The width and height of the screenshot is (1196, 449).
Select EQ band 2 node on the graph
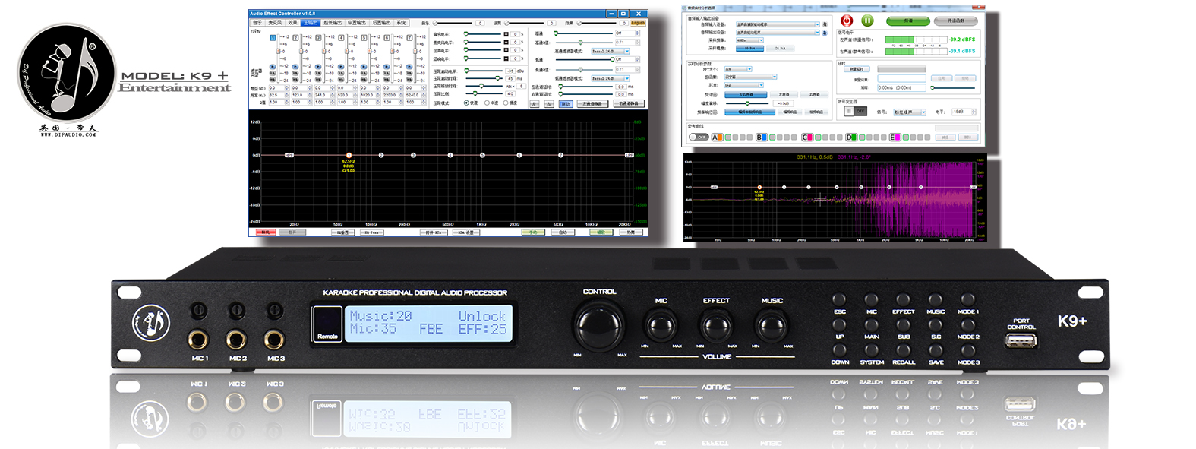click(381, 155)
